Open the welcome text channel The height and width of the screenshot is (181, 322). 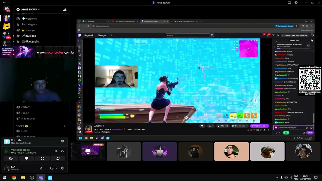(31, 19)
